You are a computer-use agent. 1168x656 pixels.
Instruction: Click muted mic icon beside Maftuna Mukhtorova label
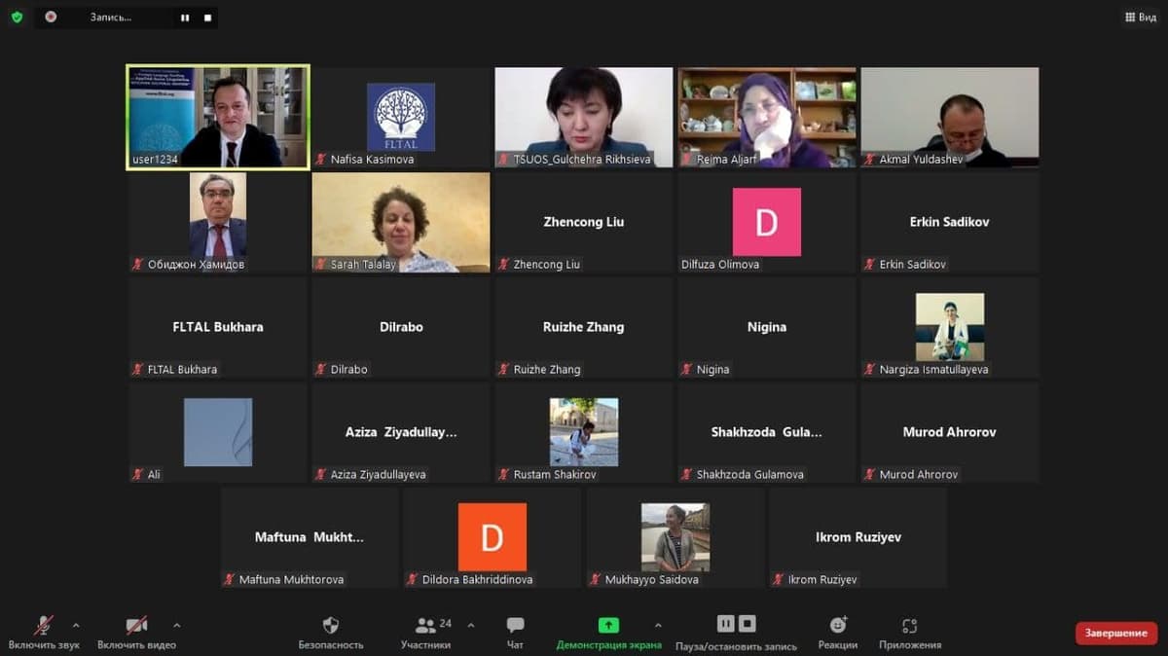tap(230, 580)
